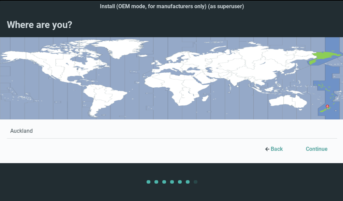Click the red location pin on New Zealand
The height and width of the screenshot is (201, 343).
pyautogui.click(x=327, y=106)
